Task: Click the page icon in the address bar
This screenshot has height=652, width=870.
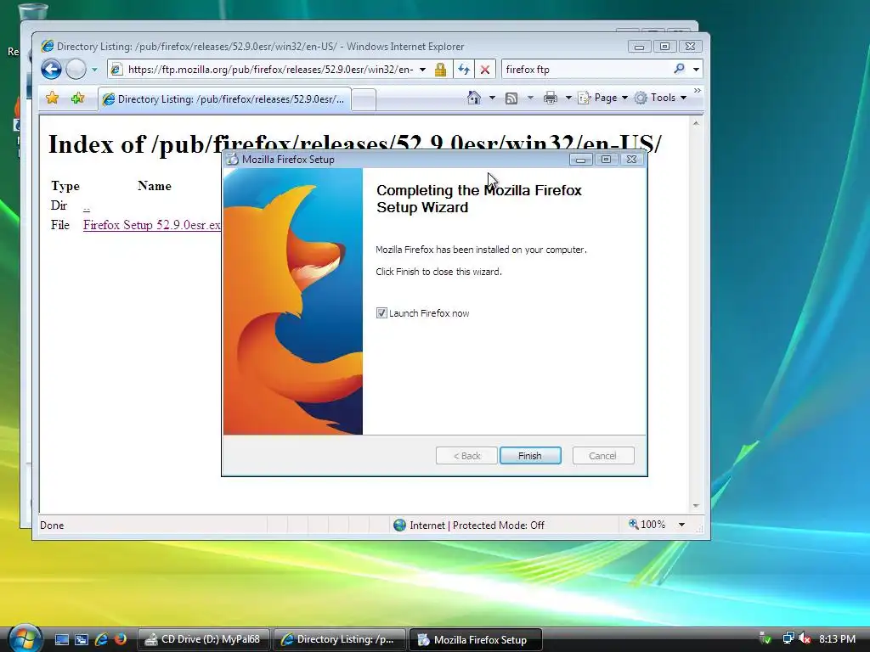Action: coord(116,70)
